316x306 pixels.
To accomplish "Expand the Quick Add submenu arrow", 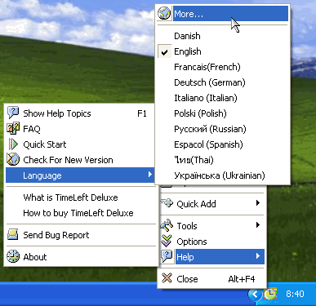I will tap(258, 203).
